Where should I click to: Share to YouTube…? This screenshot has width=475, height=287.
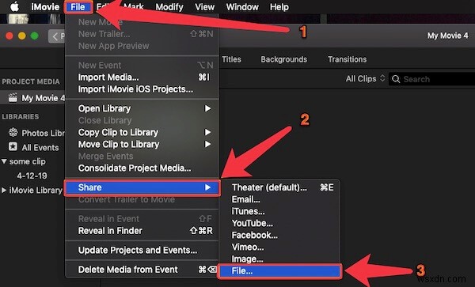click(279, 223)
